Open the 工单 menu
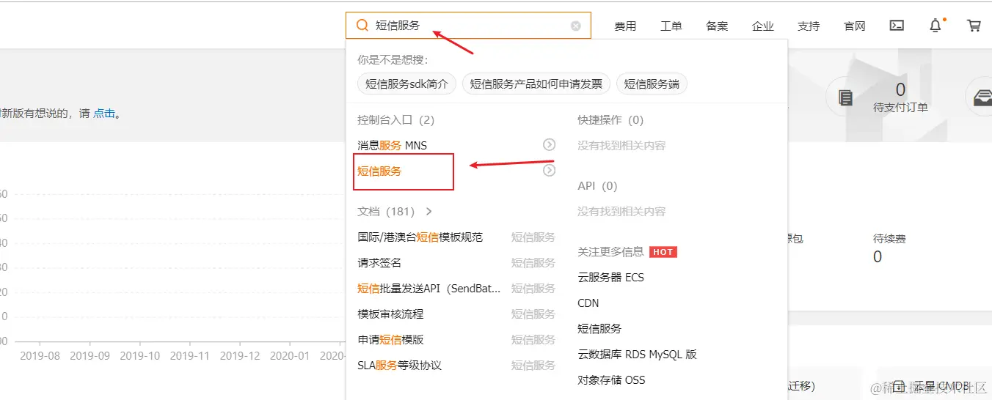The height and width of the screenshot is (400, 992). (x=671, y=26)
